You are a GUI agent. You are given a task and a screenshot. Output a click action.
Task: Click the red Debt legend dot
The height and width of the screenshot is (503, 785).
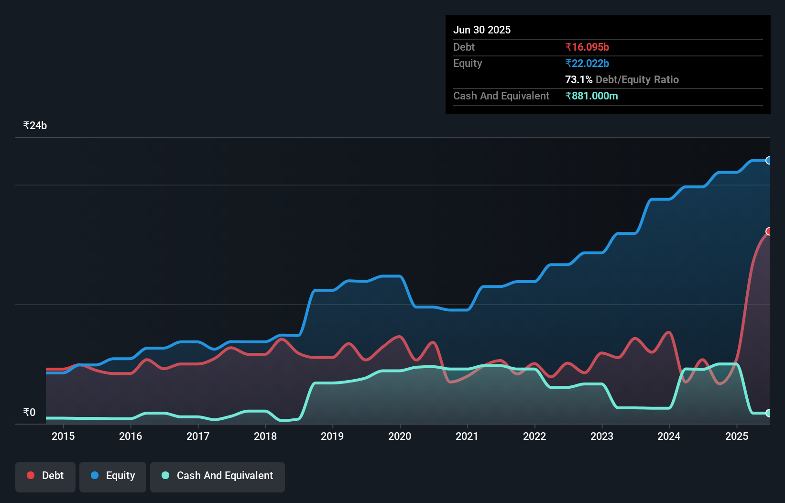pyautogui.click(x=30, y=475)
